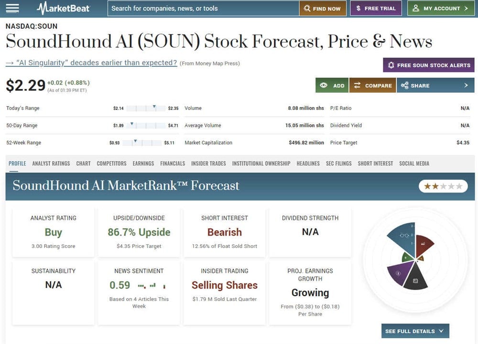
Task: Click the swap arrows icon on Compare
Action: tap(357, 86)
